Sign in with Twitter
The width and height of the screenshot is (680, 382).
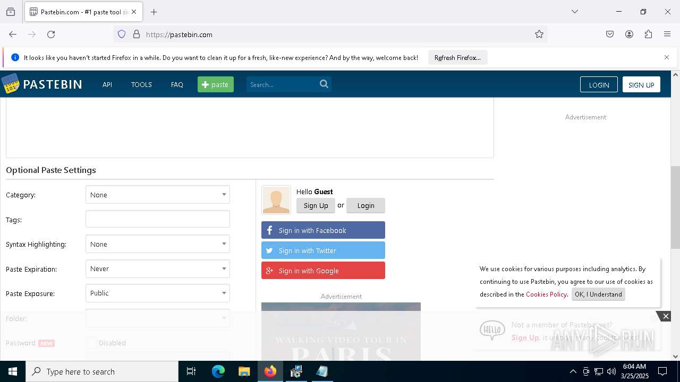[323, 250]
